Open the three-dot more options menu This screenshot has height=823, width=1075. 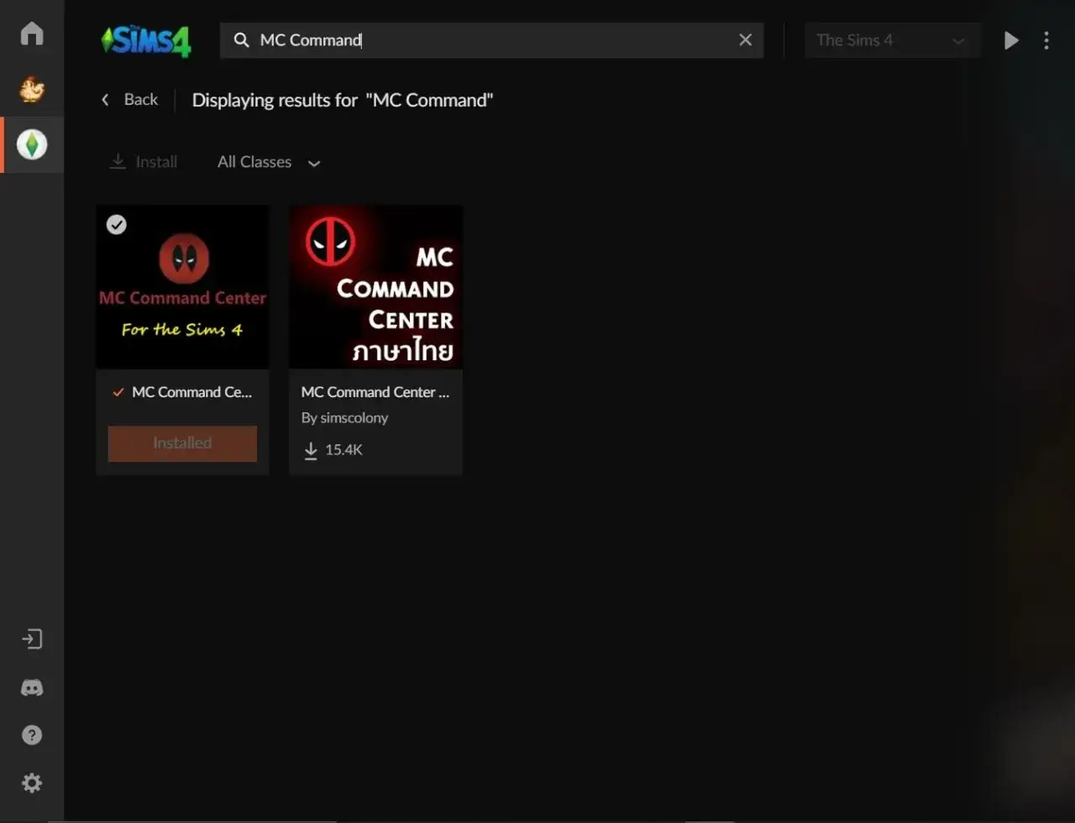[x=1046, y=40]
